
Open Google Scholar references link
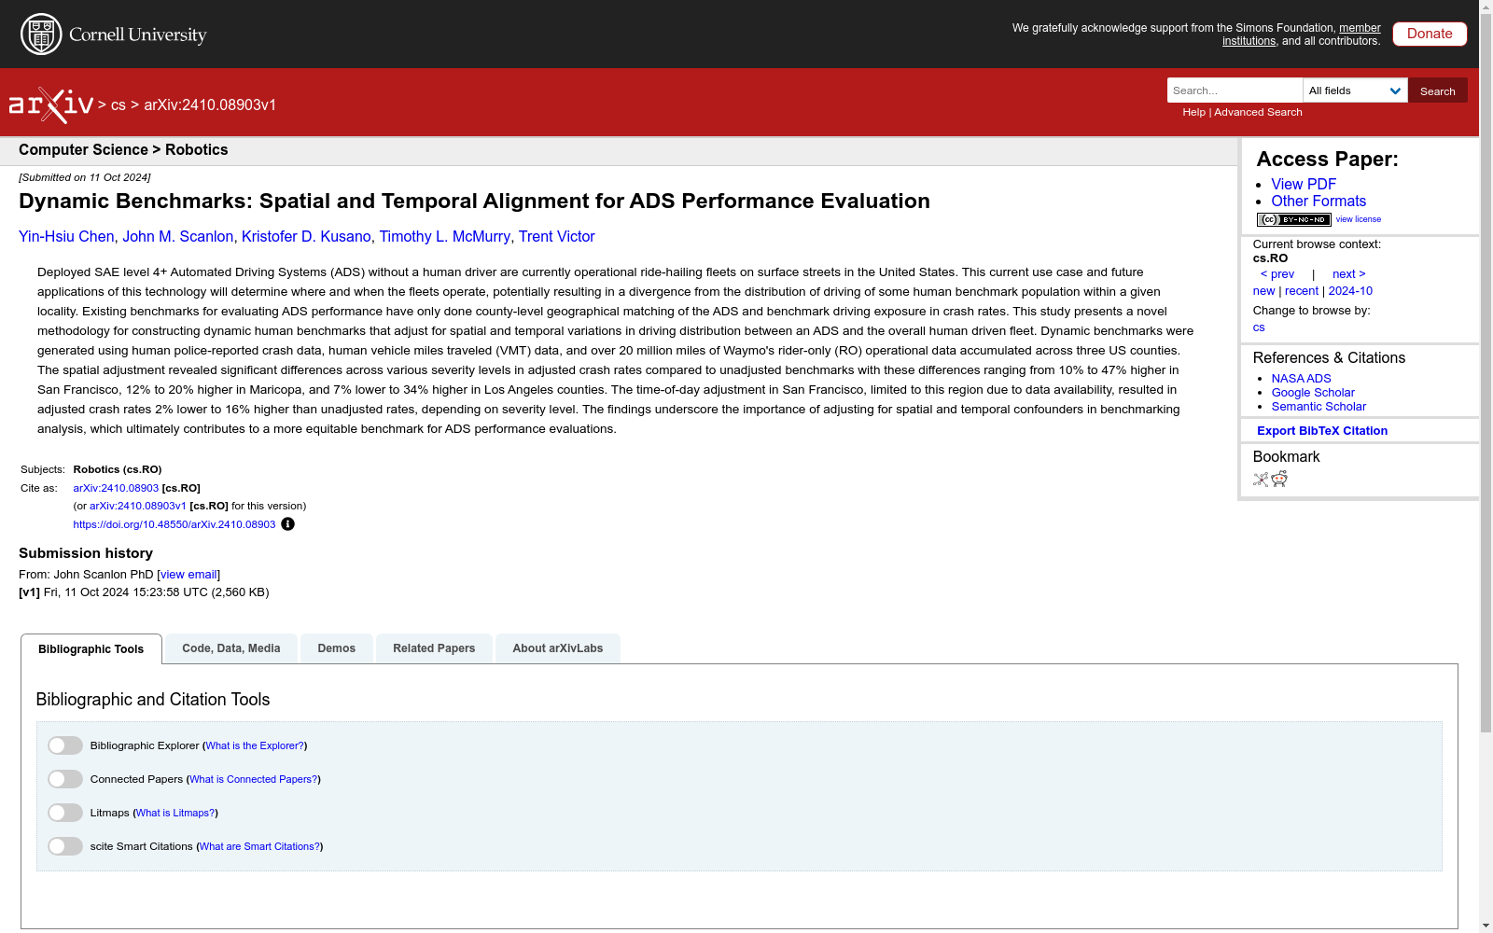tap(1313, 393)
